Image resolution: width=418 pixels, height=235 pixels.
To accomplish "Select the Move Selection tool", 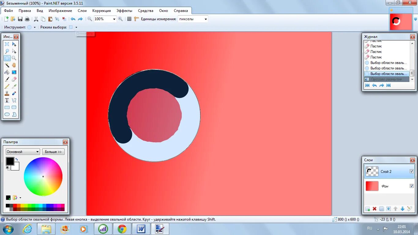I will point(14,51).
